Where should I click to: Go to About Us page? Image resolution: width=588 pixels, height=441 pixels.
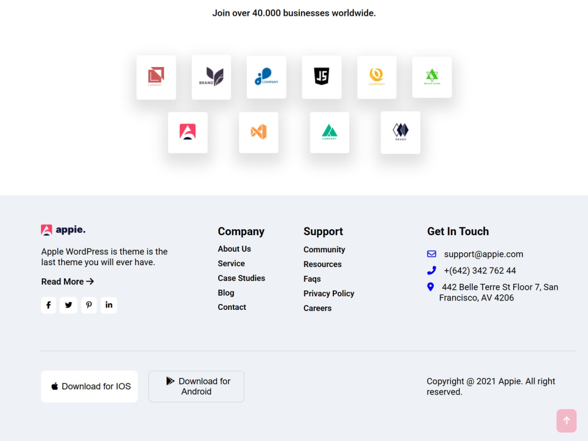[235, 249]
